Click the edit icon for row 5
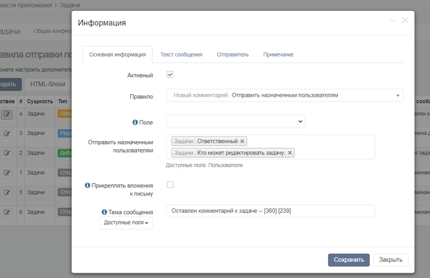430x278 pixels. coord(7,193)
